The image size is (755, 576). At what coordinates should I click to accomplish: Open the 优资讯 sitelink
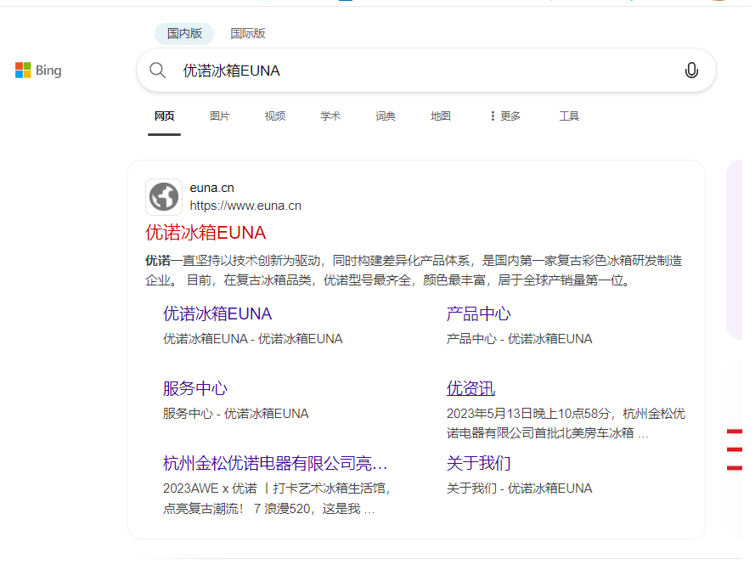[470, 388]
